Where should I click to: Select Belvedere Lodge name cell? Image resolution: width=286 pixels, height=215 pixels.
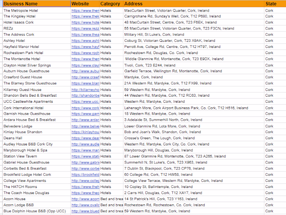click(36, 126)
